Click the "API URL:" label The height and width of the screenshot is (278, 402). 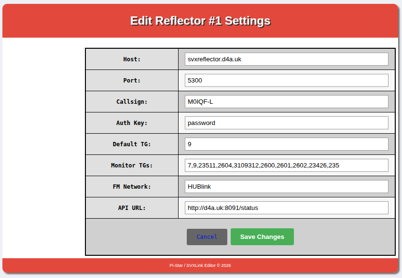click(x=132, y=208)
